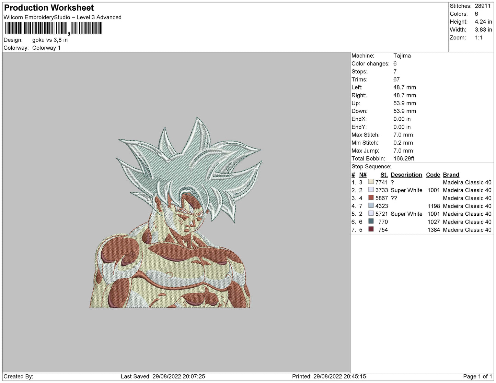Click the zoom value '1:1'
This screenshot has height=383, width=496.
click(x=478, y=37)
